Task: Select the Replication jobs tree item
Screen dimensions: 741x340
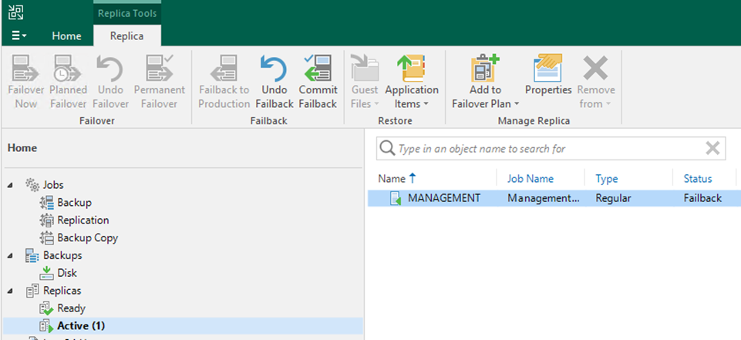Action: point(83,220)
